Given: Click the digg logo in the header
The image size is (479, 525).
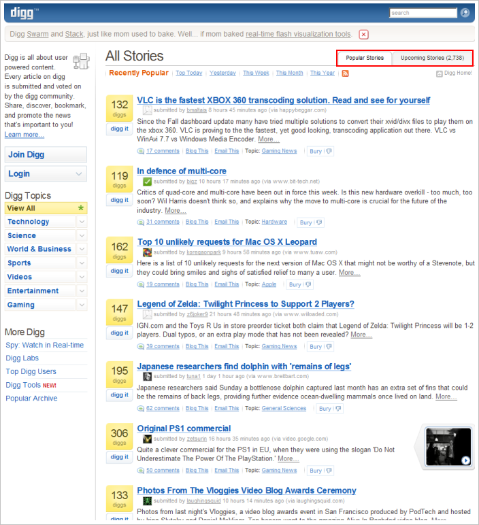Looking at the screenshot, I should click(x=24, y=13).
